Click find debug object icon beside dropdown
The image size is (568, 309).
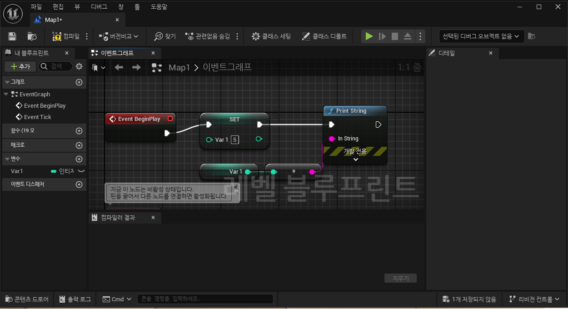point(532,36)
